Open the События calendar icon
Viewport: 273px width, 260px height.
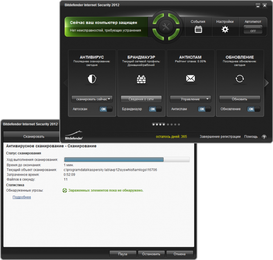(x=198, y=29)
